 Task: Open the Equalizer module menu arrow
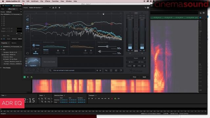coord(39,62)
